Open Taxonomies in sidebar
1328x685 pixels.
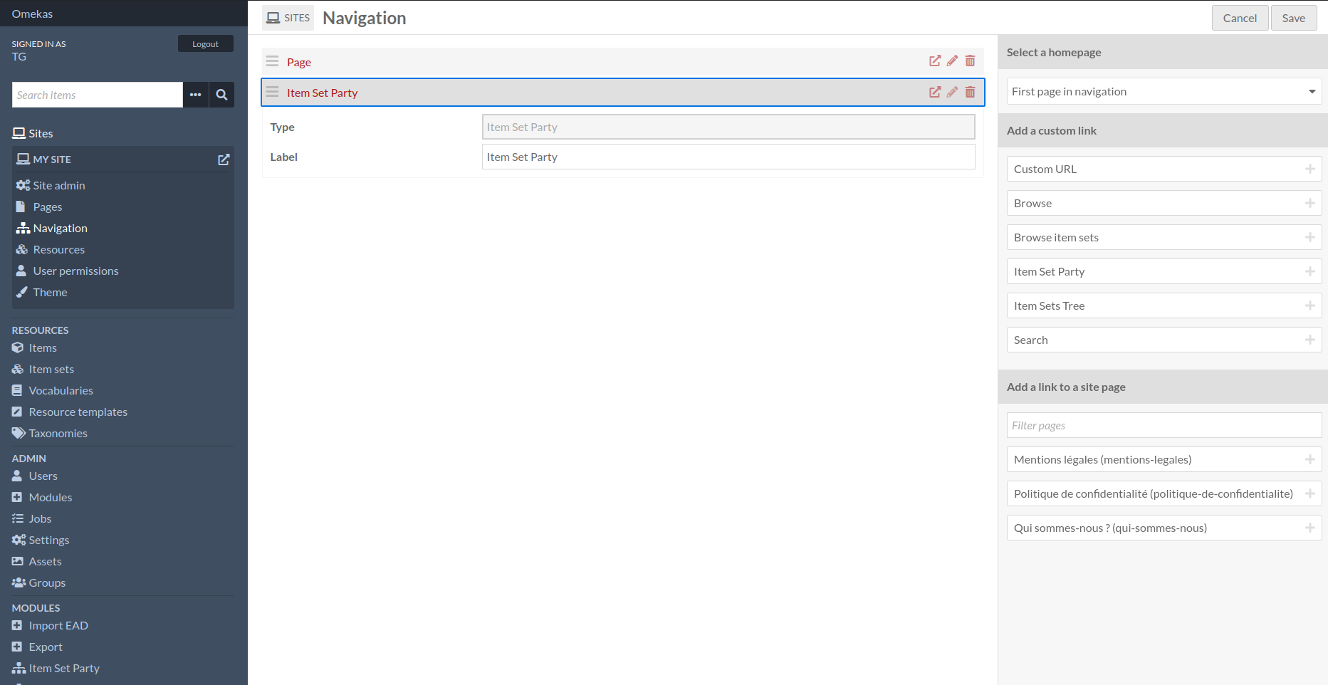tap(50, 433)
